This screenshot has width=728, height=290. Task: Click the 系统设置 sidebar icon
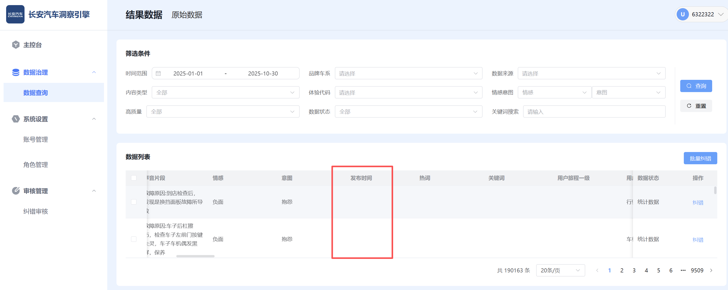(16, 119)
